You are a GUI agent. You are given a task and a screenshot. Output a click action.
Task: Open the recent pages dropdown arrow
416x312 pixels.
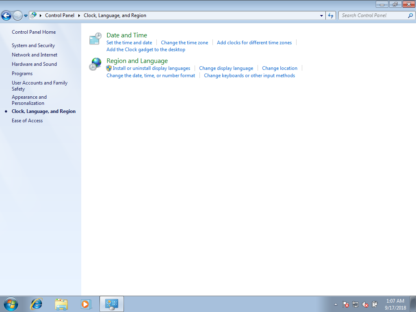point(26,16)
